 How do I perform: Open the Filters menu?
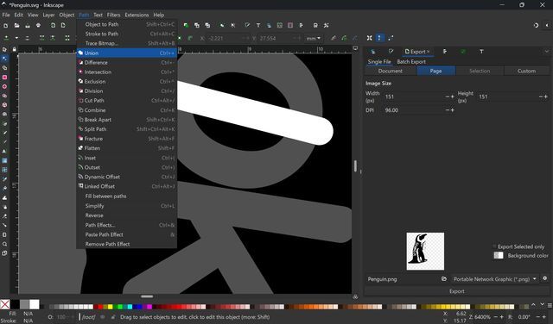pyautogui.click(x=113, y=15)
